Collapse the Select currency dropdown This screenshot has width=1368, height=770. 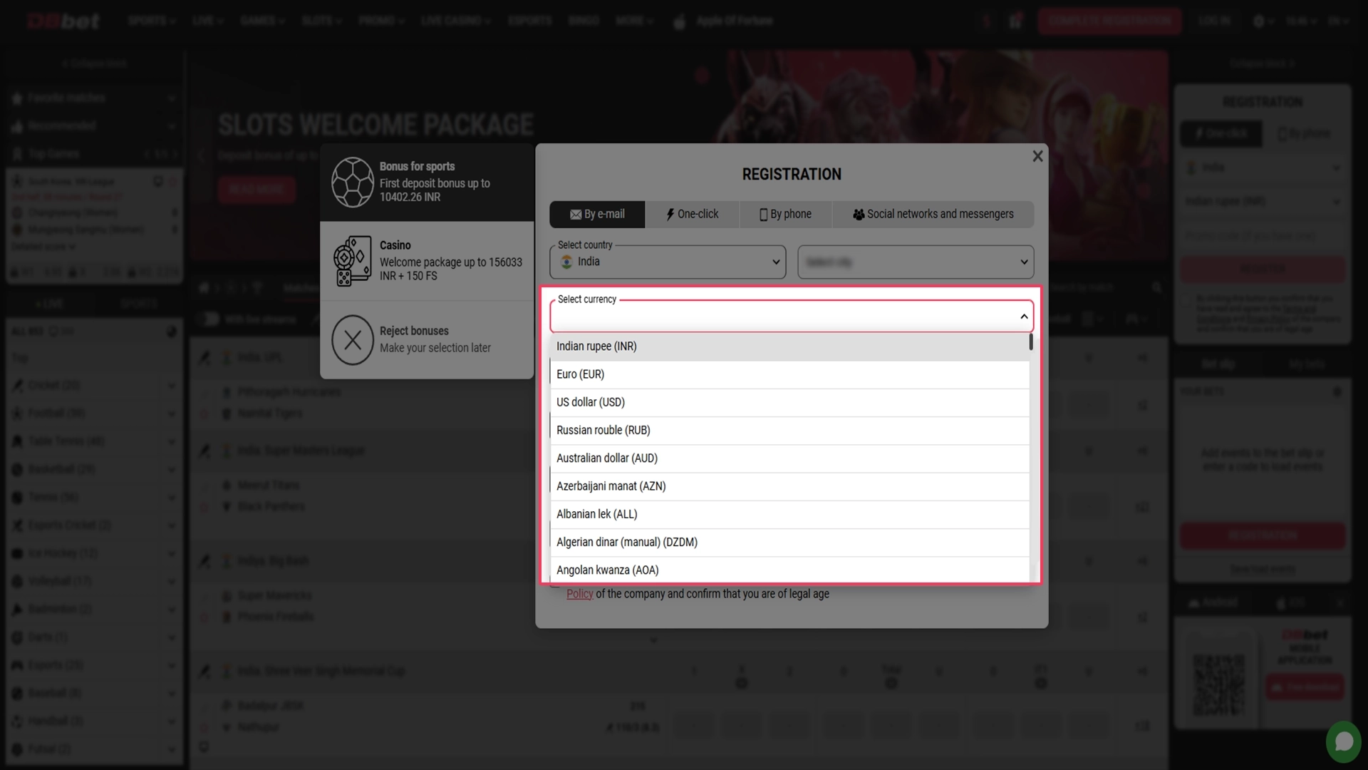(1024, 316)
